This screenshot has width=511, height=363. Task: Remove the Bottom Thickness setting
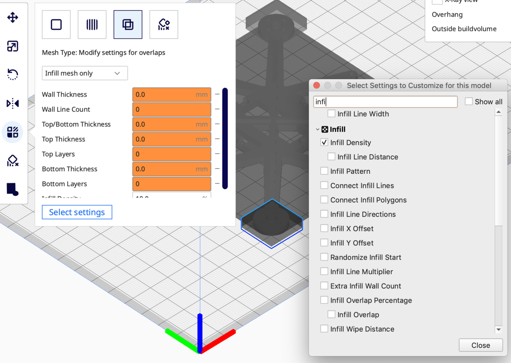(x=217, y=169)
